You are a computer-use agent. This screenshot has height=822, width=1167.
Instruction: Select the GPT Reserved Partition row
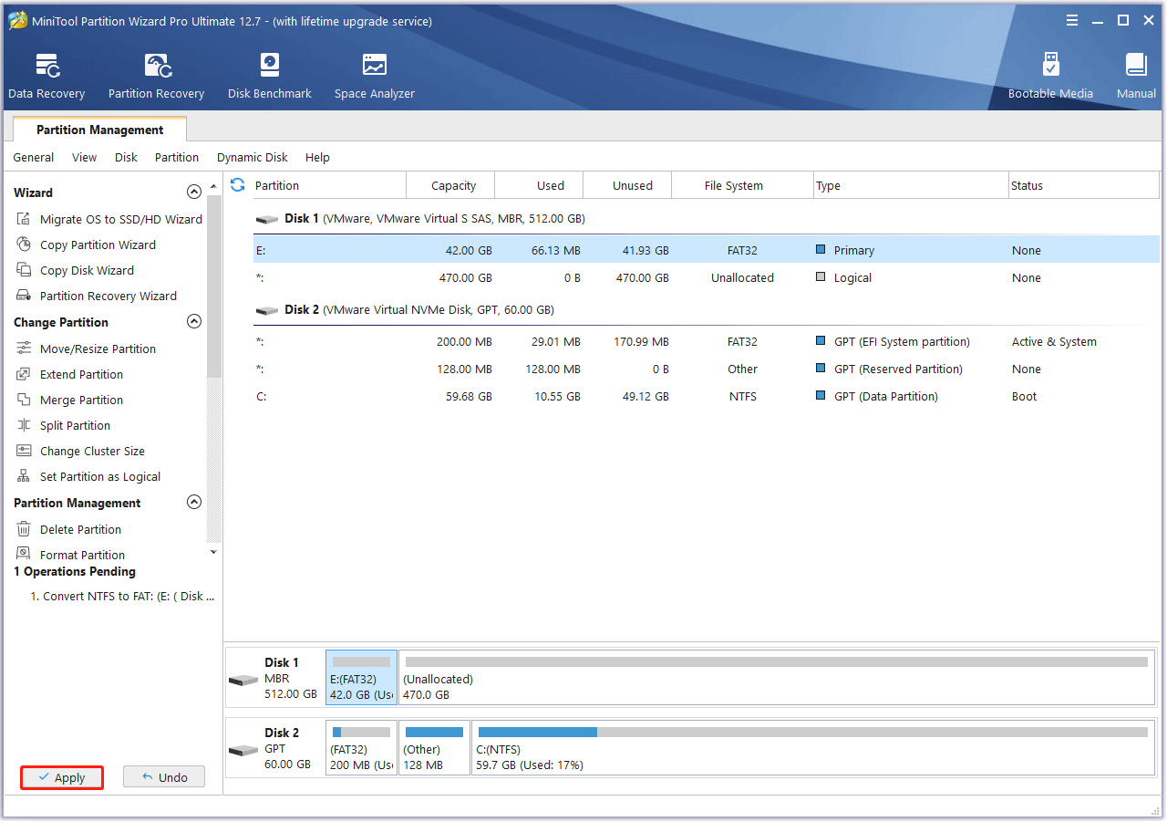[707, 369]
